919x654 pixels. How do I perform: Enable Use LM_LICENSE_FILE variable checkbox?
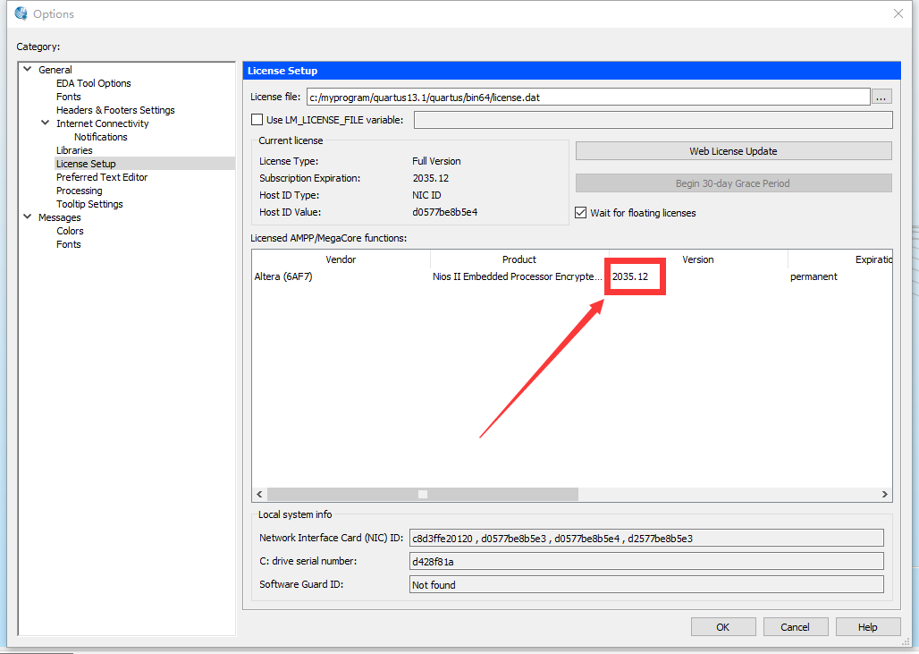pos(257,120)
